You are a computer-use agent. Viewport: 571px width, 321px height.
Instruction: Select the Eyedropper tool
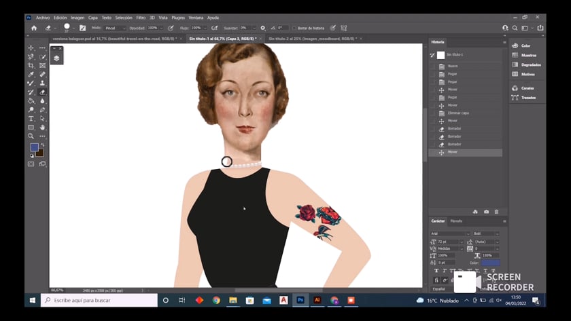pos(31,74)
